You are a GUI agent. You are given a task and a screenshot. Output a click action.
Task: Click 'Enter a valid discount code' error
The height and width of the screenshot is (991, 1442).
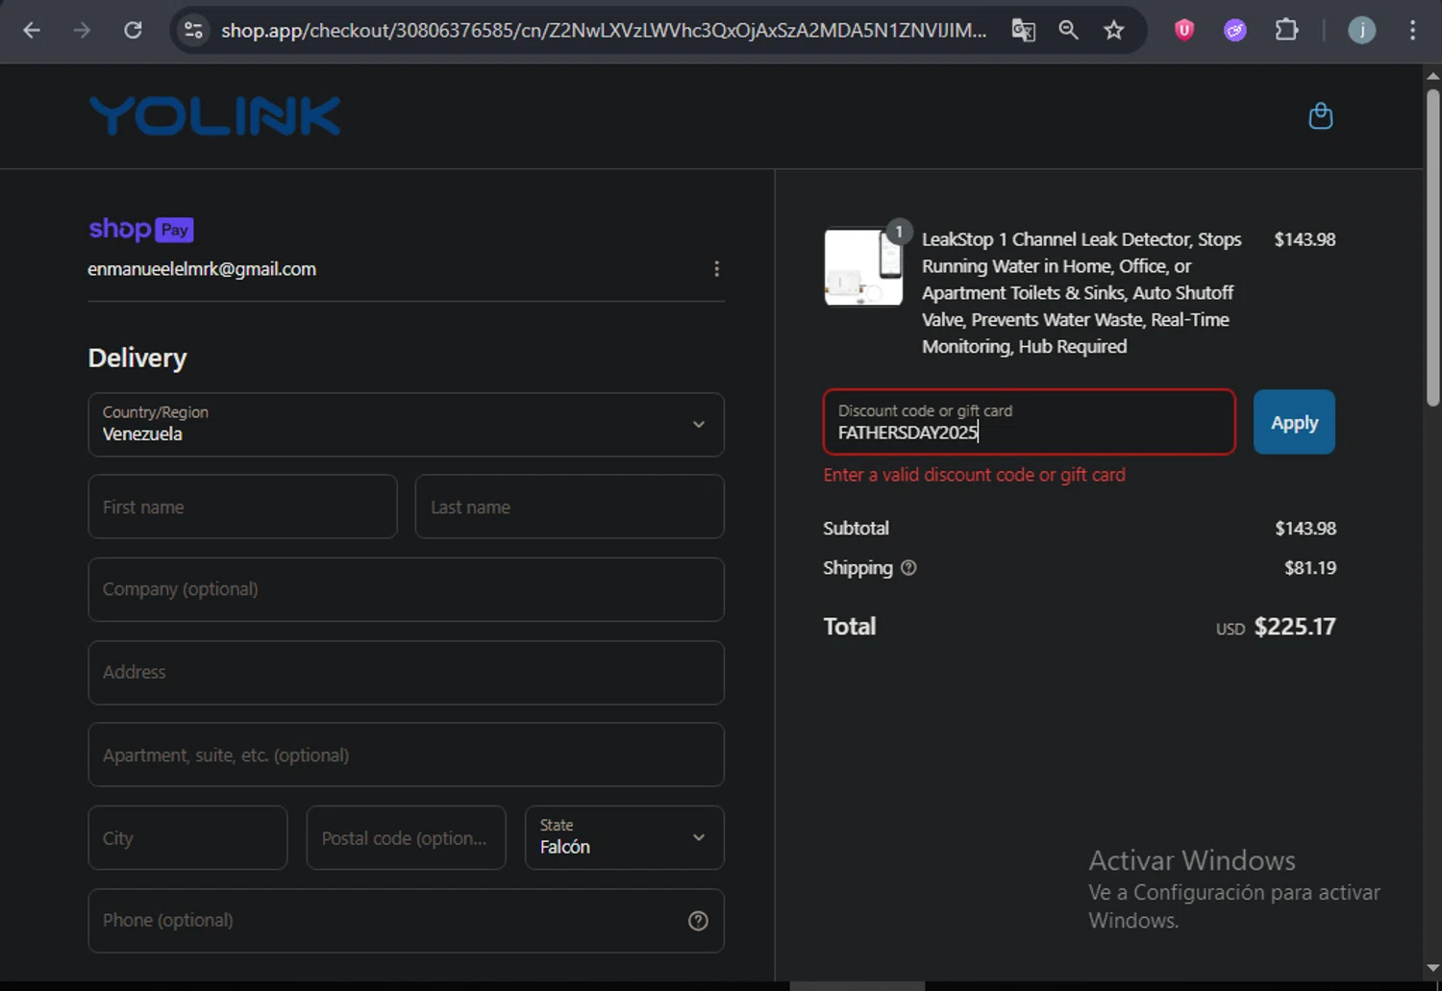click(974, 475)
